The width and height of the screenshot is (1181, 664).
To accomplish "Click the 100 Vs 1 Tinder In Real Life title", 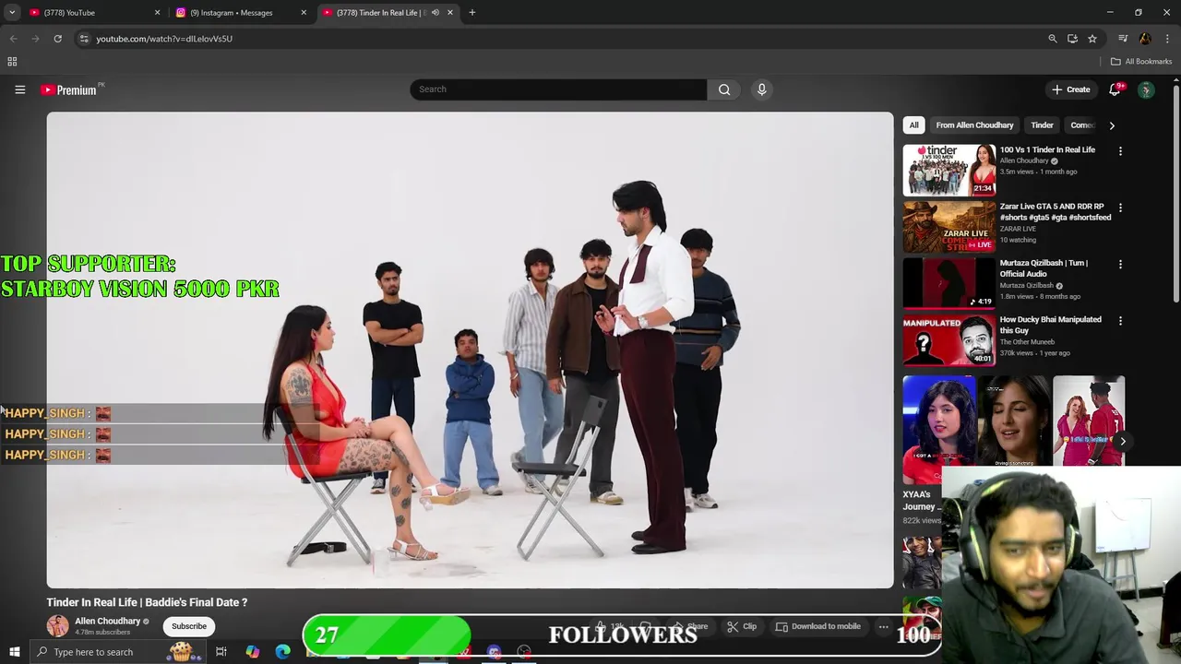I will point(1047,150).
